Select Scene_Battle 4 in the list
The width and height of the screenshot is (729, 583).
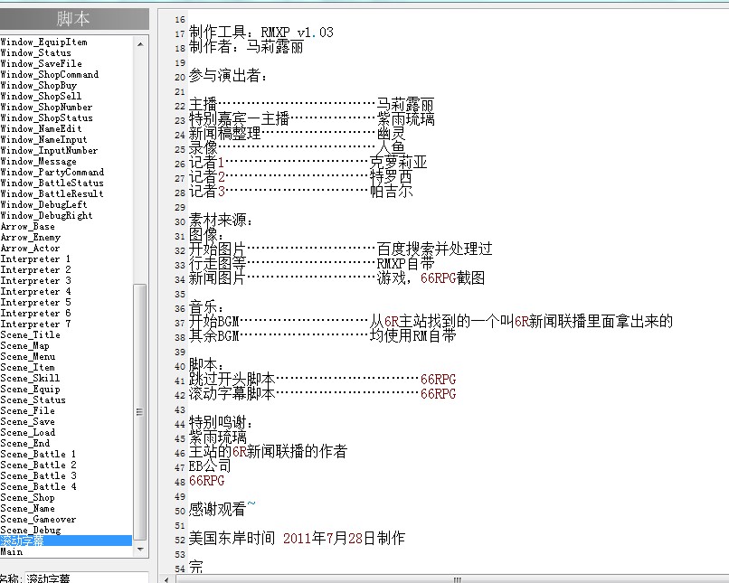38,486
